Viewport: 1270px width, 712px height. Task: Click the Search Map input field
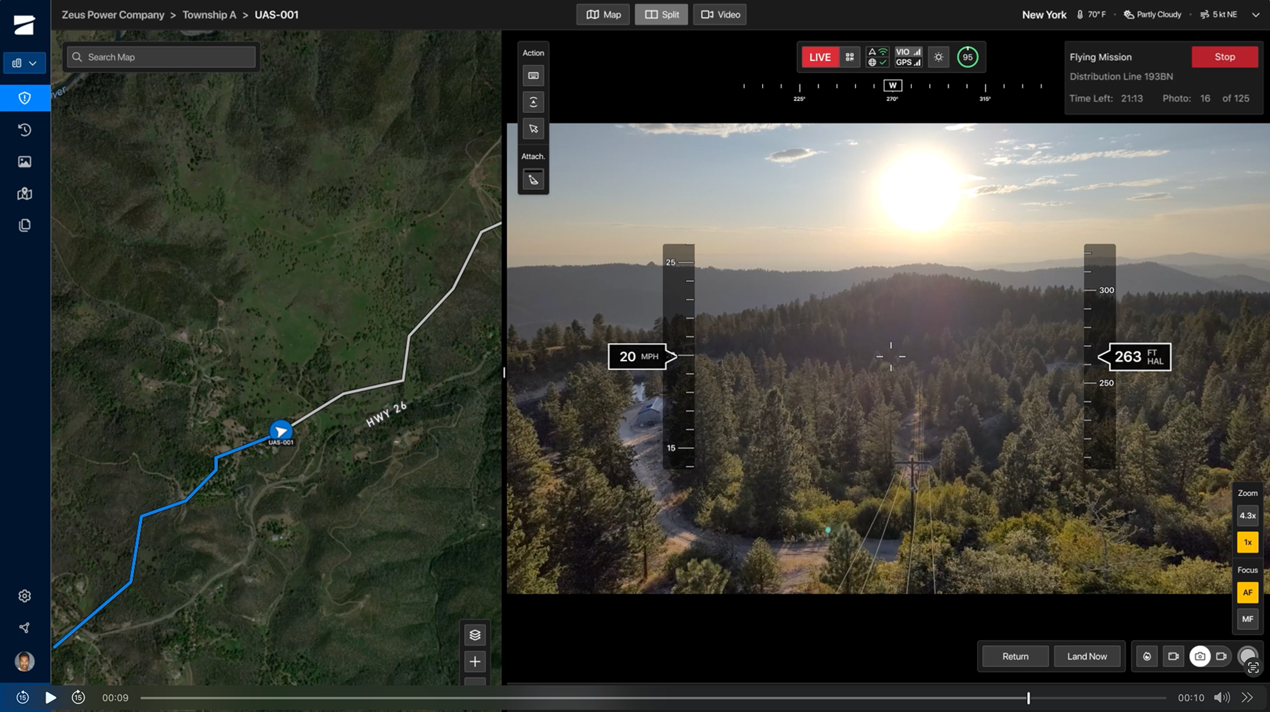click(168, 57)
